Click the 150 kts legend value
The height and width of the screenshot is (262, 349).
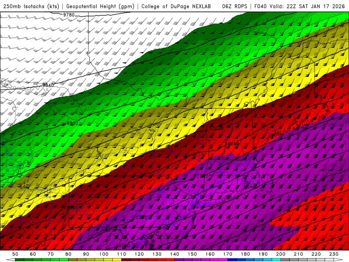coord(192,254)
